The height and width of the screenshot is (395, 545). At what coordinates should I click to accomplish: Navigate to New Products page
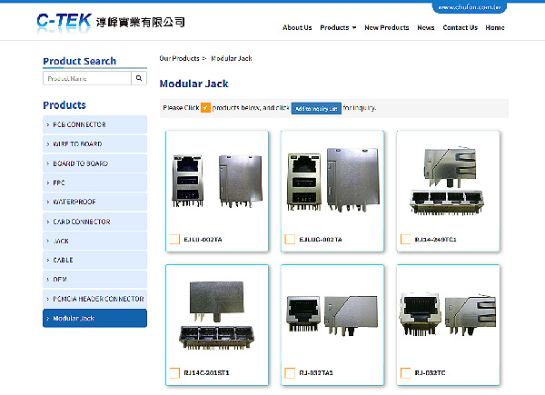[387, 28]
